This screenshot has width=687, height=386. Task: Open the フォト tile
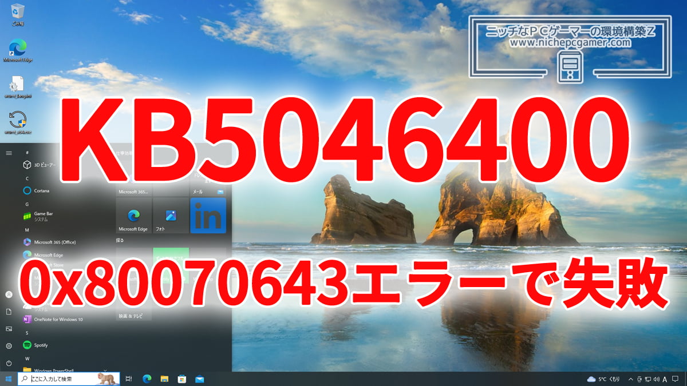click(x=171, y=216)
